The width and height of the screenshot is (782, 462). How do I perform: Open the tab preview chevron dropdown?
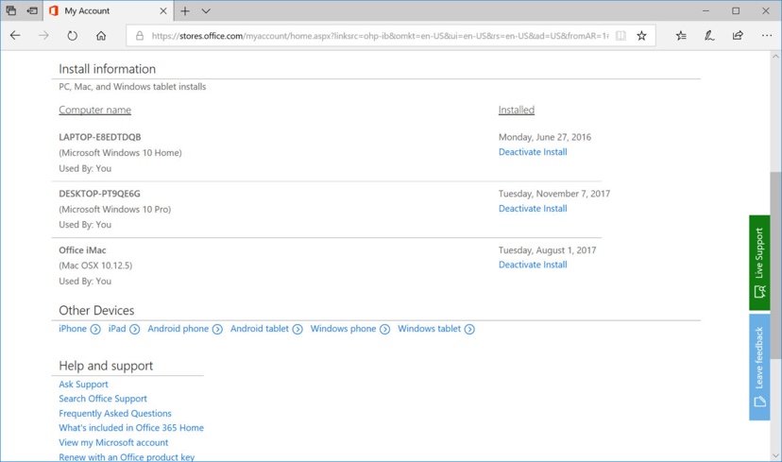[x=206, y=11]
